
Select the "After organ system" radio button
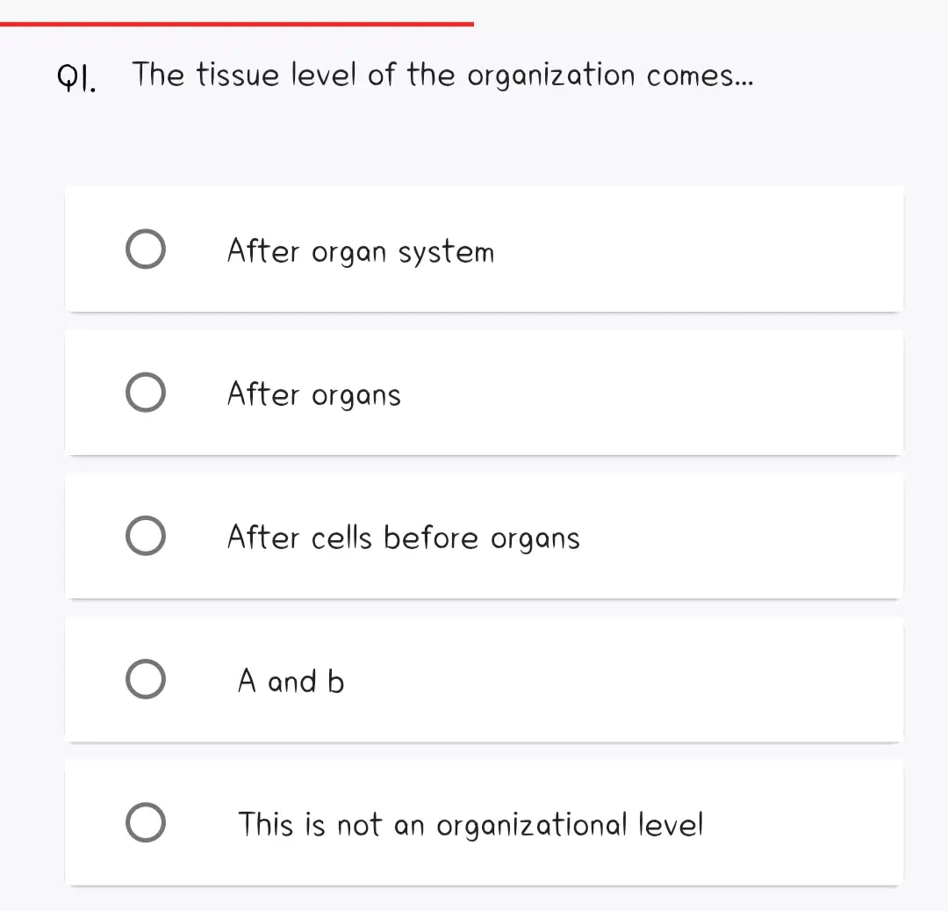(146, 249)
